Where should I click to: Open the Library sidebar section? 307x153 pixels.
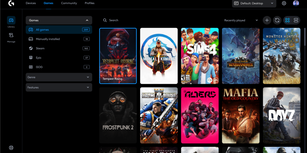(x=11, y=22)
